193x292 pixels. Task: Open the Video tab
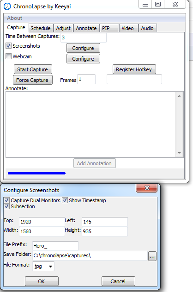click(127, 28)
